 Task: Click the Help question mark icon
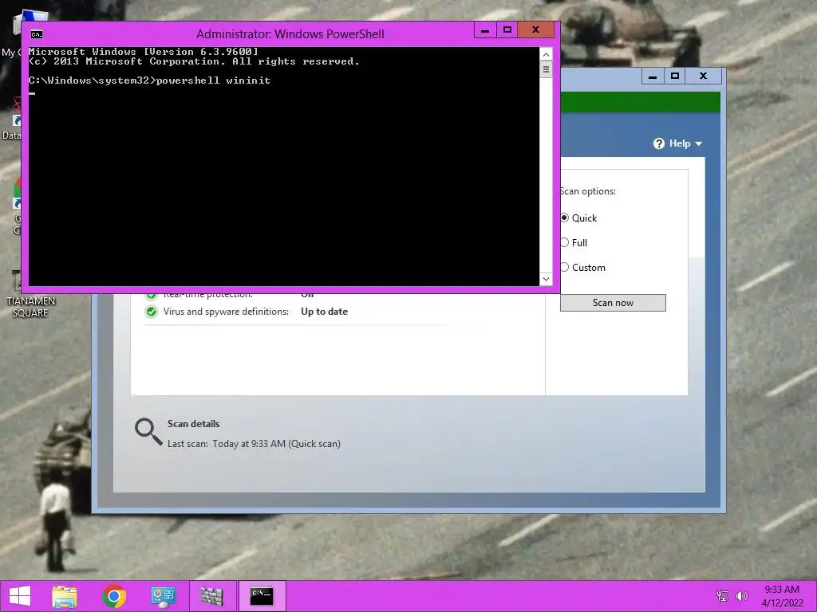click(659, 143)
